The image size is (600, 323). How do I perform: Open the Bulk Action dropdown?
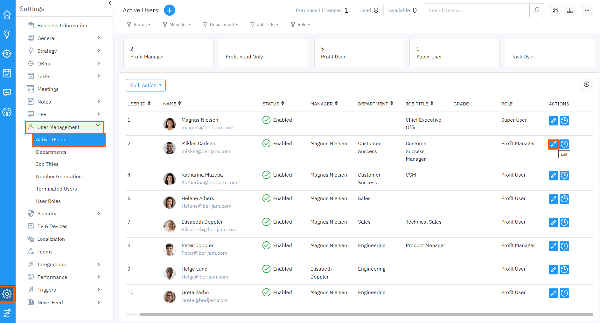click(145, 85)
